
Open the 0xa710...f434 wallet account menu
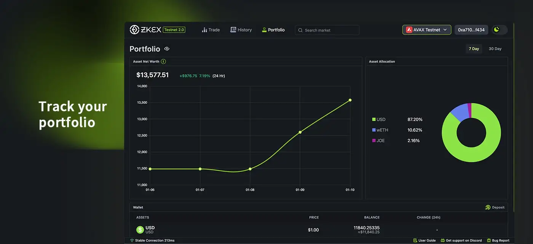(471, 30)
